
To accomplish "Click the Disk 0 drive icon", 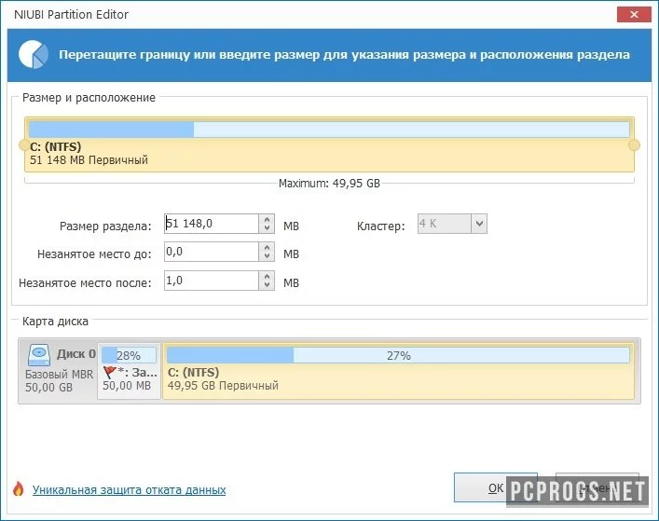I will [x=39, y=355].
